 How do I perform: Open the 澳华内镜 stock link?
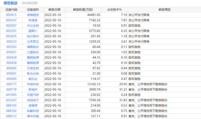[x=33, y=116]
